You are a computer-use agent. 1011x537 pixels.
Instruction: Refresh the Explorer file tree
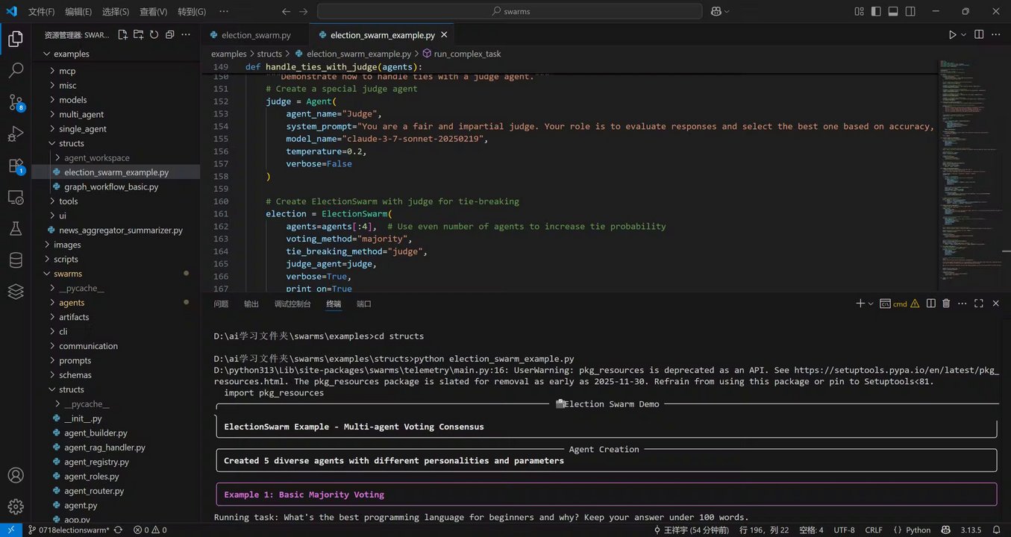coord(154,34)
